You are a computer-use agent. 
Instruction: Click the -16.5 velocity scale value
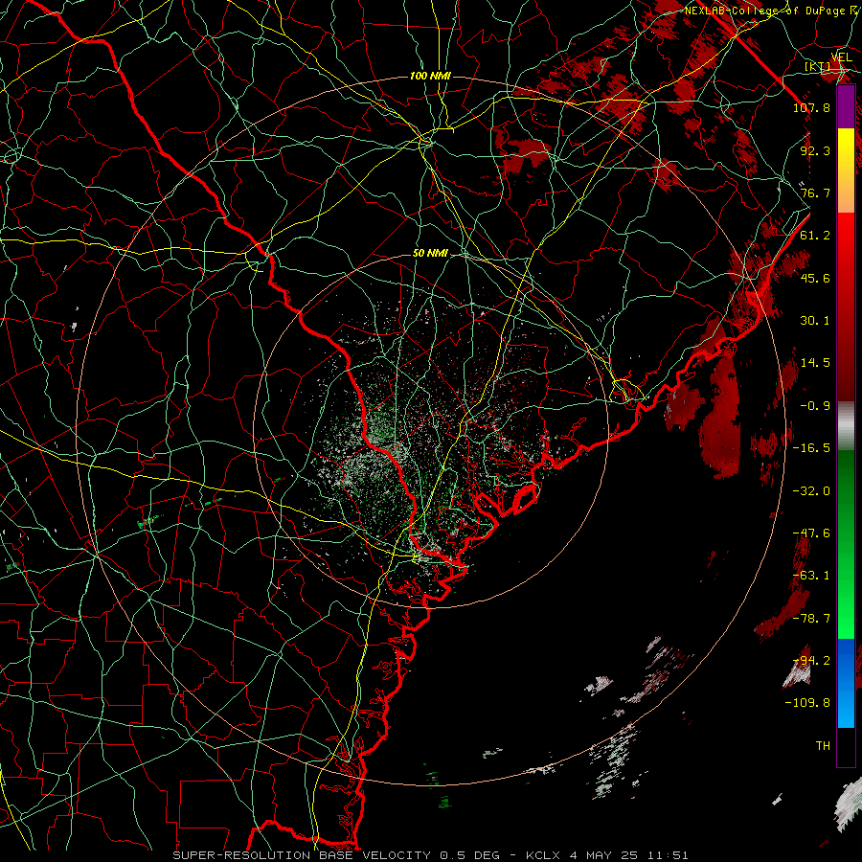(x=811, y=448)
